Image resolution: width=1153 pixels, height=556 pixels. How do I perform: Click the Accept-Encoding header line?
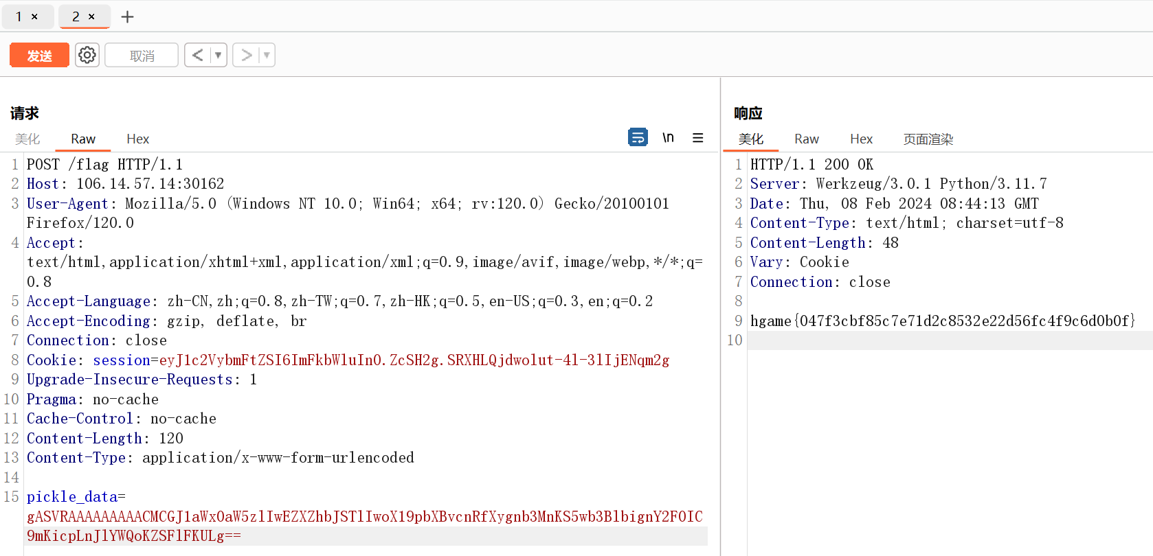(166, 321)
